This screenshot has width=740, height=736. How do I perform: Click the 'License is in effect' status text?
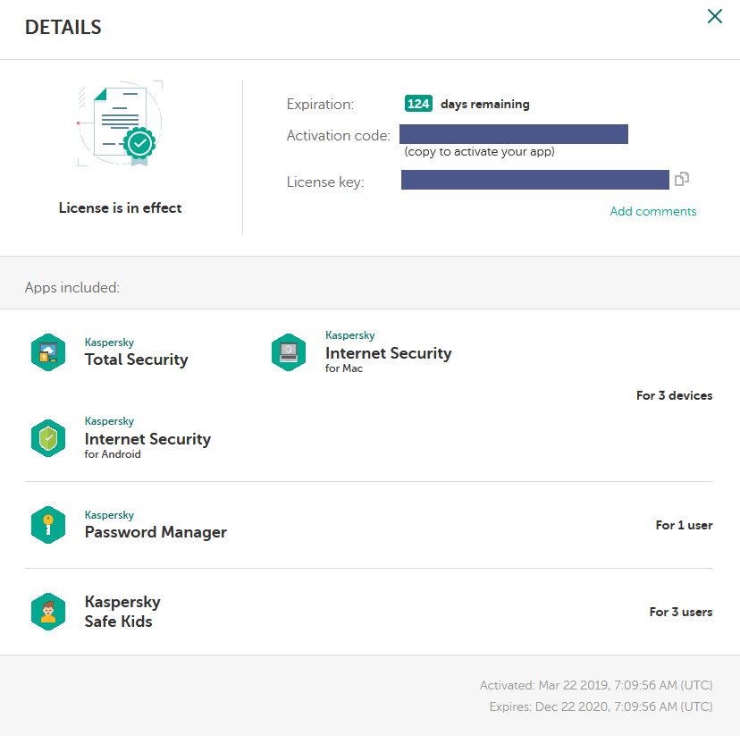pos(120,208)
